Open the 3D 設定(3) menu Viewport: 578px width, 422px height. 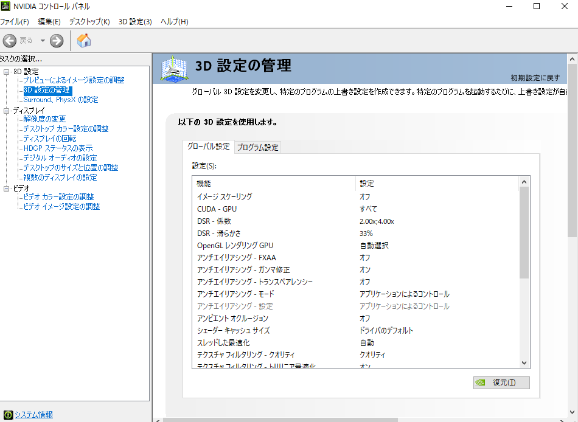(135, 22)
